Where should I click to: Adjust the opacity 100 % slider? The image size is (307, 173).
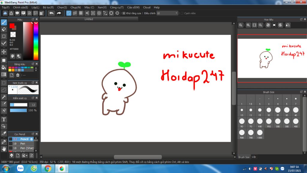pyautogui.click(x=18, y=111)
